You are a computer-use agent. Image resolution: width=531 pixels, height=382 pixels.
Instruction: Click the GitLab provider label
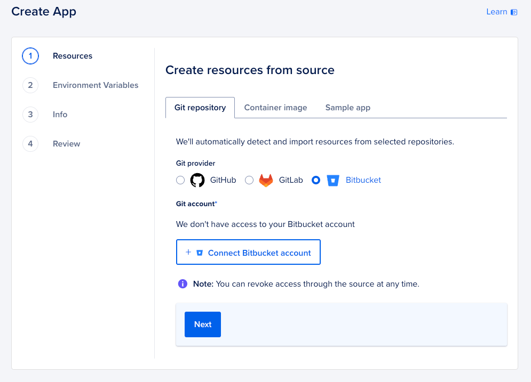[x=291, y=180]
